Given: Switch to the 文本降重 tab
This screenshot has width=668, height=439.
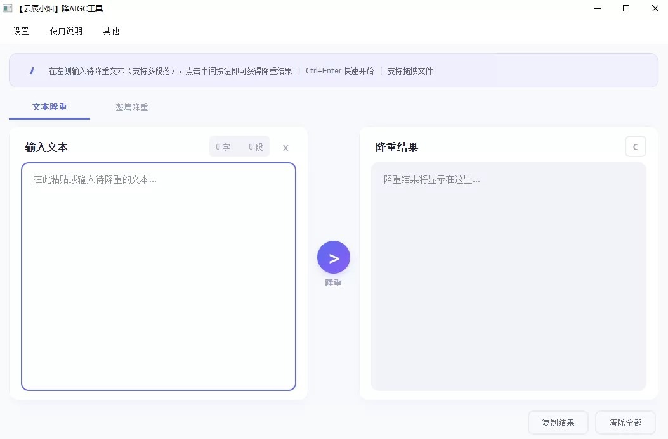Looking at the screenshot, I should [49, 107].
